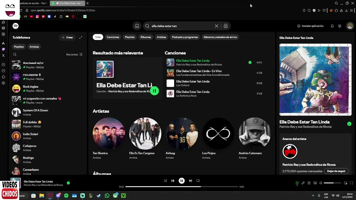
Task: Toggle shuffle playback
Action: pyautogui.click(x=165, y=181)
